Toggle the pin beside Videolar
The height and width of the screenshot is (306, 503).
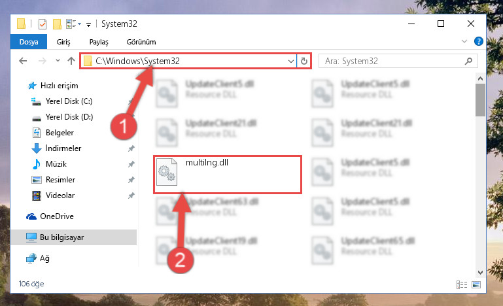[x=131, y=195]
